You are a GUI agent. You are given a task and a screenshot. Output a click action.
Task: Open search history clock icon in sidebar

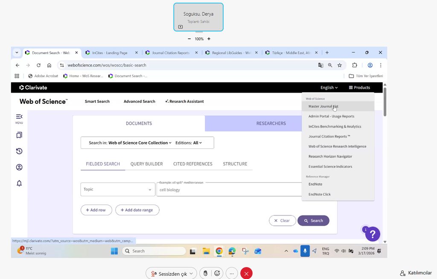tap(19, 151)
